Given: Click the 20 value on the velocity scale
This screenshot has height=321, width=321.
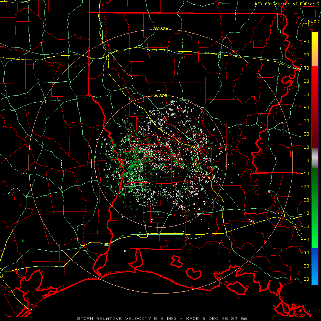Looking at the screenshot, I should pos(306,134).
